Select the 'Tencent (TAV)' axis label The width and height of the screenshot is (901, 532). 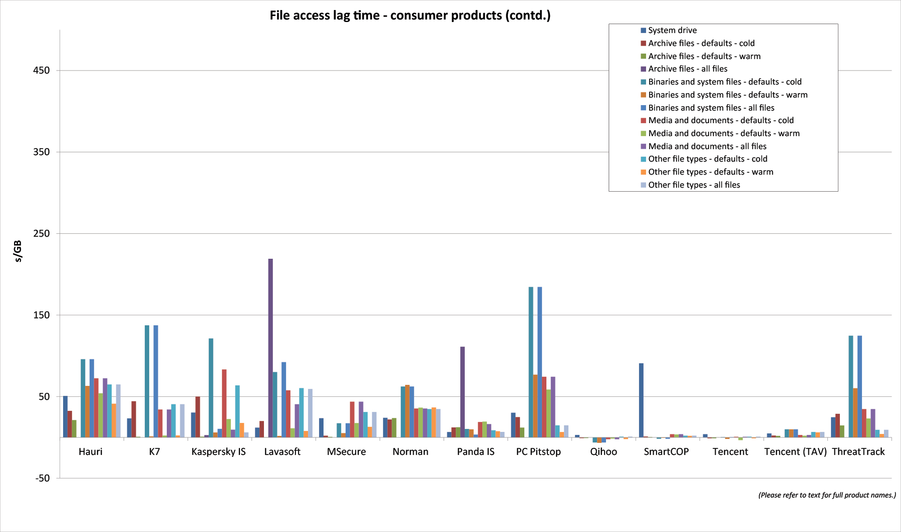795,452
